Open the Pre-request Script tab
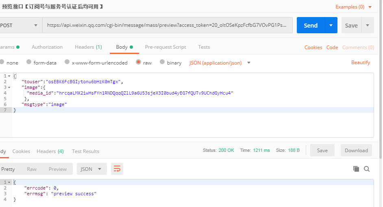Screen dimensions: 383x207 click(x=165, y=47)
